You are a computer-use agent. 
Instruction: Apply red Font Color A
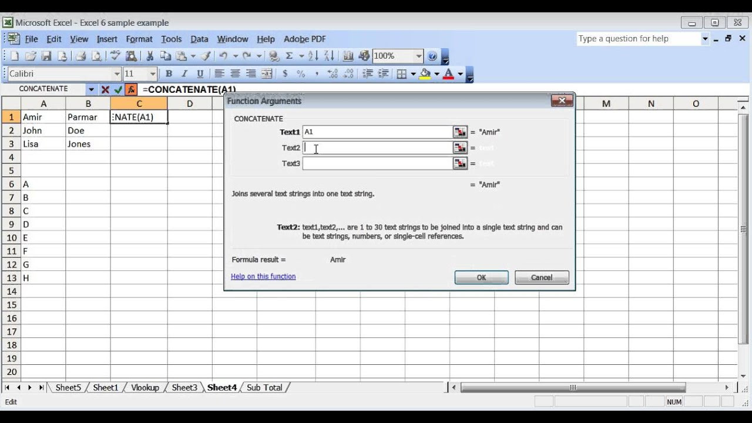(x=449, y=74)
